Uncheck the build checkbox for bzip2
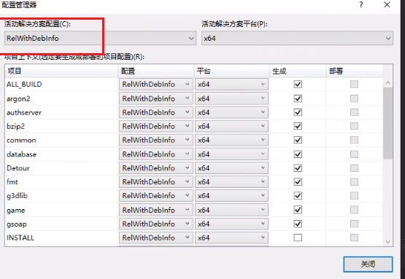 298,126
